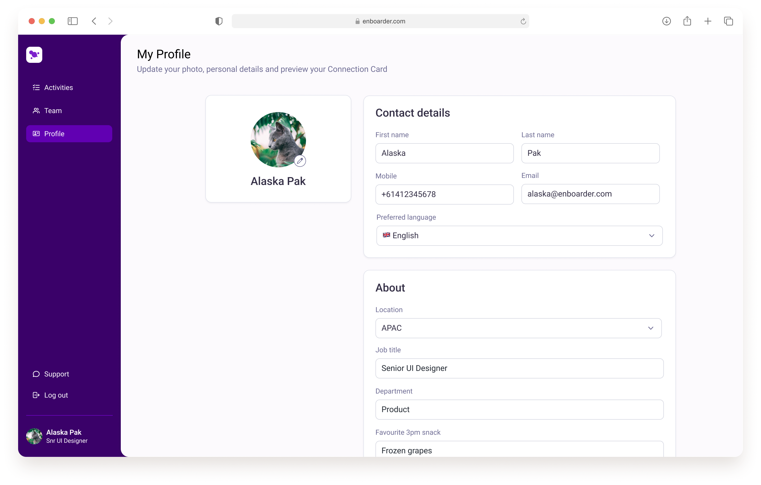The image size is (761, 485).
Task: Reload the page with refresh icon
Action: click(x=523, y=21)
